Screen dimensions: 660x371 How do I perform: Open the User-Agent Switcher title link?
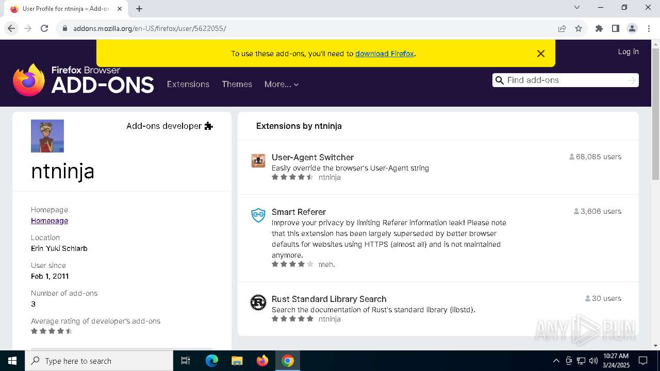point(312,157)
